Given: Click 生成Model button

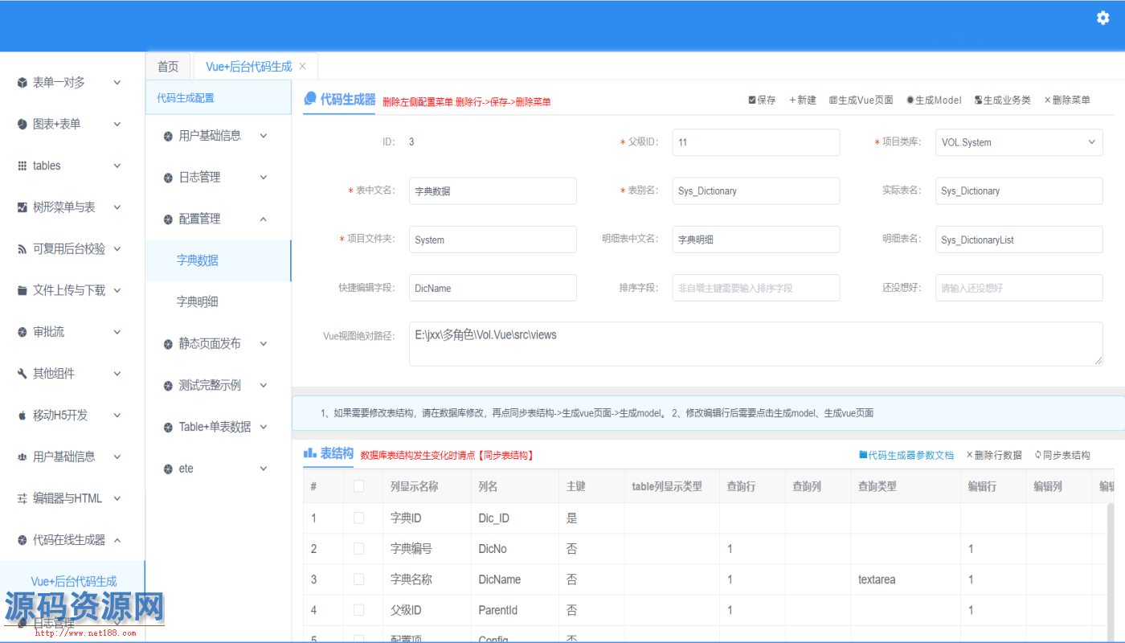Looking at the screenshot, I should [x=934, y=100].
